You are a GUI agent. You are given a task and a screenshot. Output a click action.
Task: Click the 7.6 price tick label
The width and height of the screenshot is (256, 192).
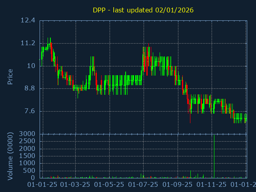click(29, 111)
